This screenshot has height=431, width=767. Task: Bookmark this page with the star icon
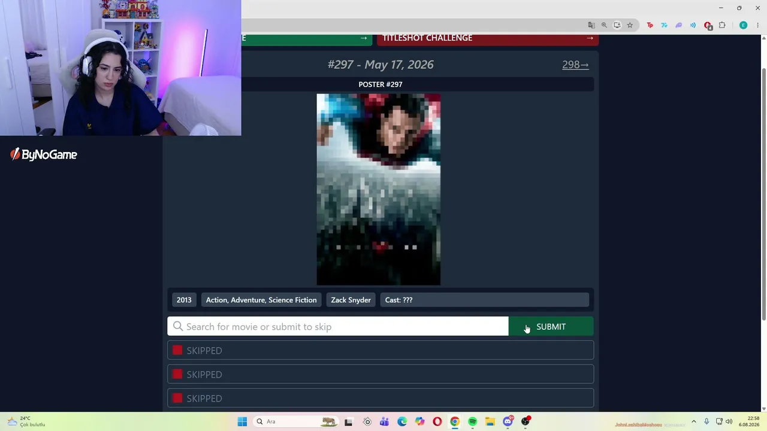click(x=630, y=25)
